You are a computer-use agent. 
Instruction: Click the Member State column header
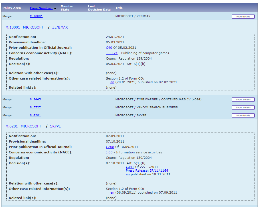click(67, 8)
